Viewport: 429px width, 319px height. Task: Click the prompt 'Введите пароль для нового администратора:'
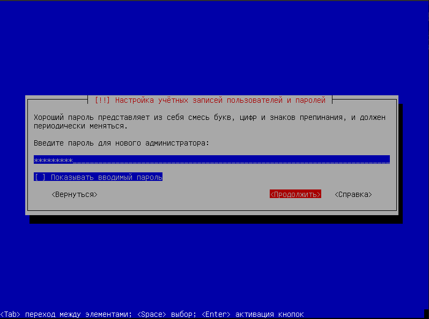(121, 143)
